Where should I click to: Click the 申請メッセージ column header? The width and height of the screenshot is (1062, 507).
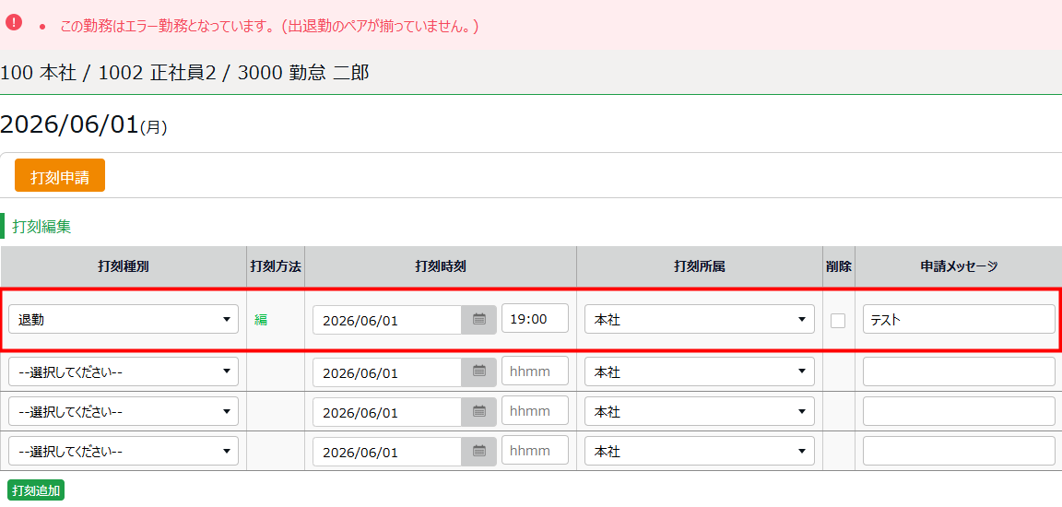click(x=959, y=266)
